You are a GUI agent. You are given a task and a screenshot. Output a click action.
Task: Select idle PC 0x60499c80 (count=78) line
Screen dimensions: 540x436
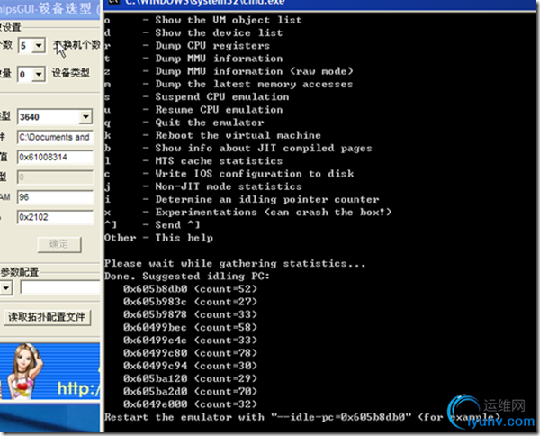click(190, 353)
